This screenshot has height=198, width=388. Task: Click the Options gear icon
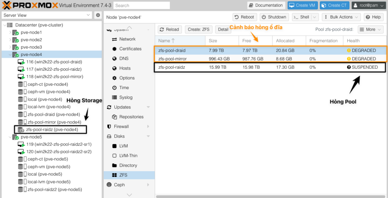tap(114, 78)
